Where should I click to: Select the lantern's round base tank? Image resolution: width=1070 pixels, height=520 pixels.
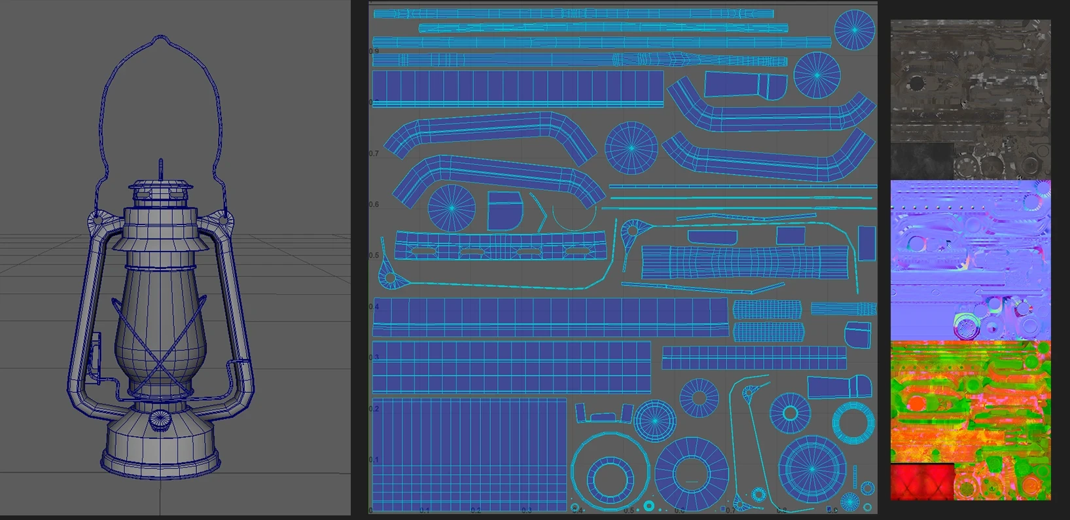161,442
